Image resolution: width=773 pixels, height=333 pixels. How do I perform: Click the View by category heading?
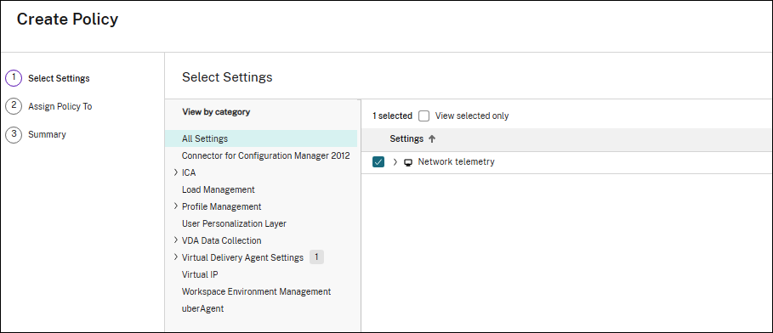[x=216, y=112]
